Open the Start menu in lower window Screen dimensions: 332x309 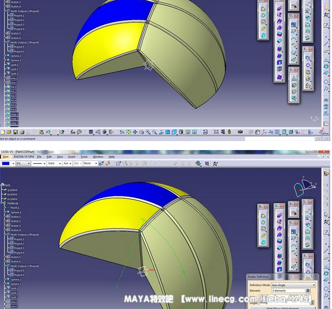coord(5,157)
